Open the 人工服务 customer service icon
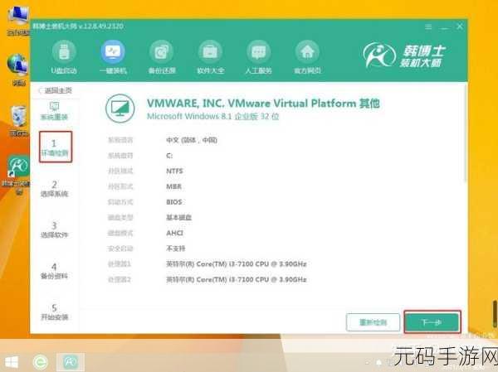Viewport: 498px width, 372px height. coord(258,57)
